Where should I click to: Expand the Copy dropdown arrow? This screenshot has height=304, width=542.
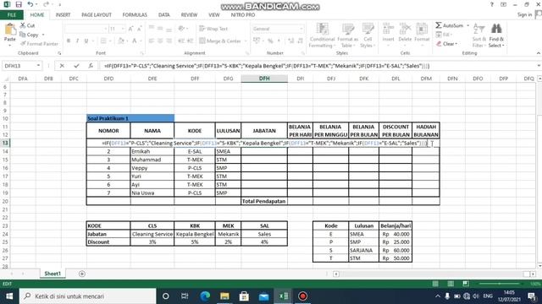[x=43, y=35]
